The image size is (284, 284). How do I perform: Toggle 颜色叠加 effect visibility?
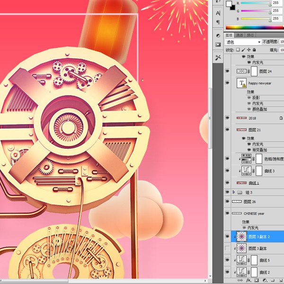tap(249, 109)
